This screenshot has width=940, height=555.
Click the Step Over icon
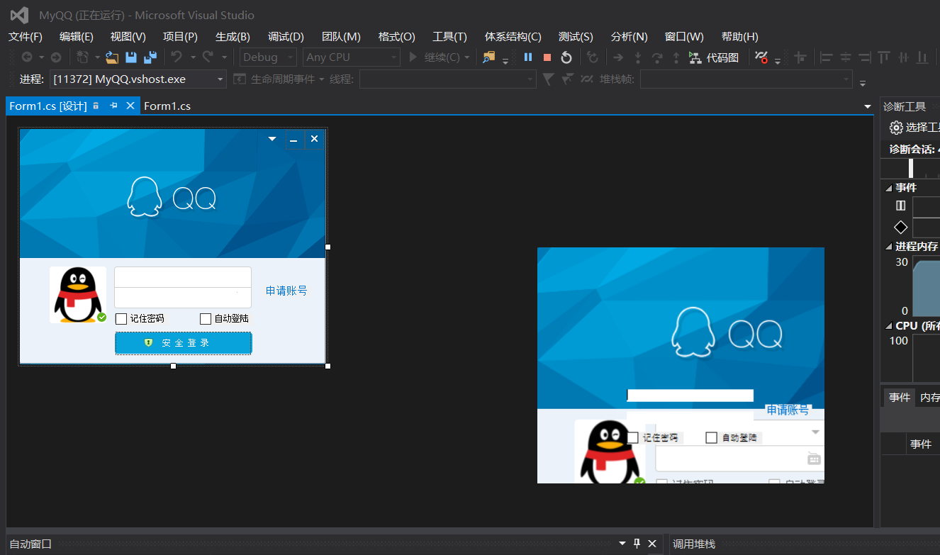[x=657, y=57]
